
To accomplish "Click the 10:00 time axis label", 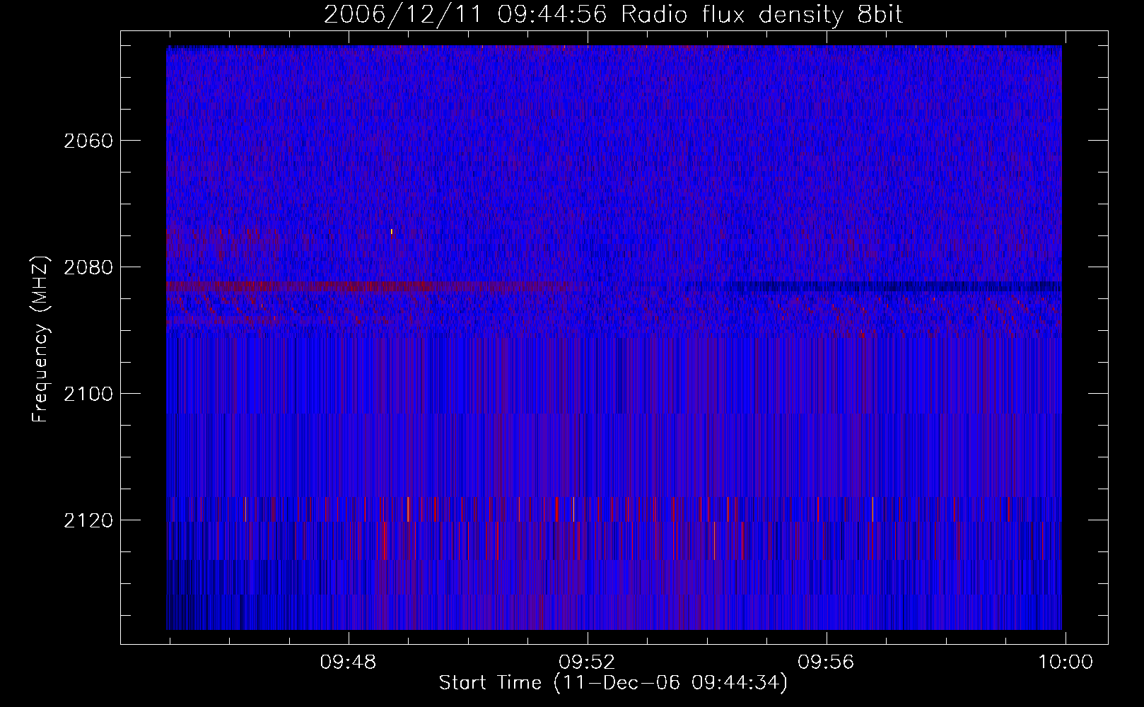I will [1065, 662].
